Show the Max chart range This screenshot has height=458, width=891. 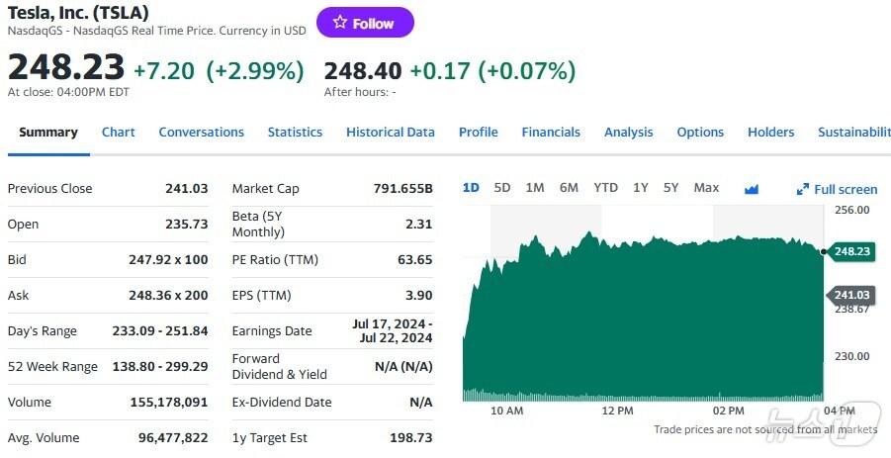(706, 188)
